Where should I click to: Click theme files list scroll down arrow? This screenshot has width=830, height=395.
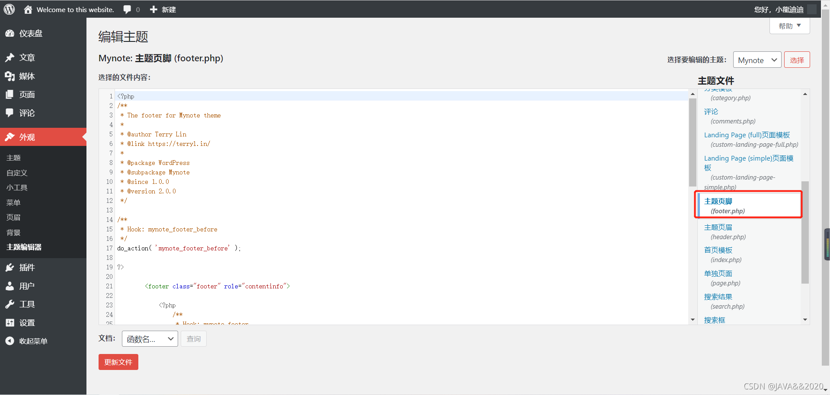805,320
